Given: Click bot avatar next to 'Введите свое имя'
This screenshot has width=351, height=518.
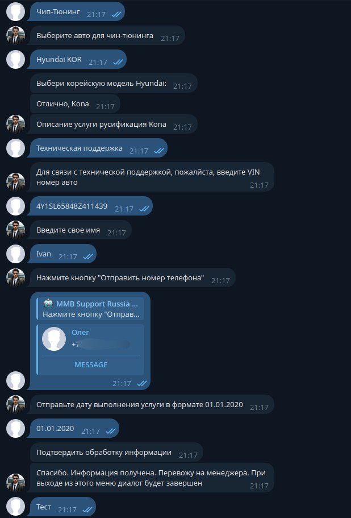Looking at the screenshot, I should [x=15, y=230].
